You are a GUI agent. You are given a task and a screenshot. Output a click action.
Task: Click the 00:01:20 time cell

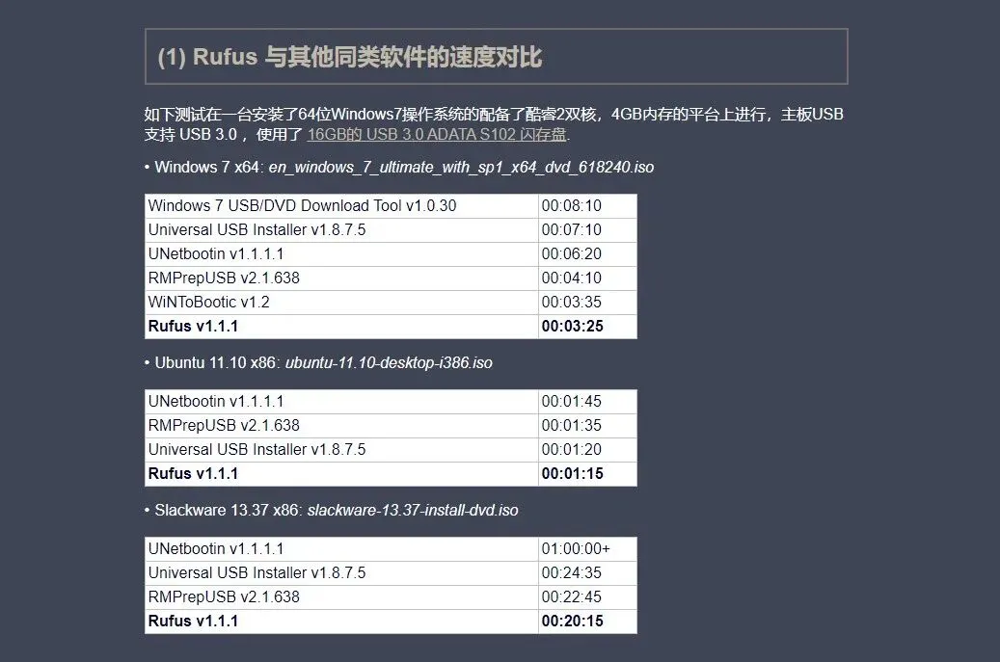point(587,450)
